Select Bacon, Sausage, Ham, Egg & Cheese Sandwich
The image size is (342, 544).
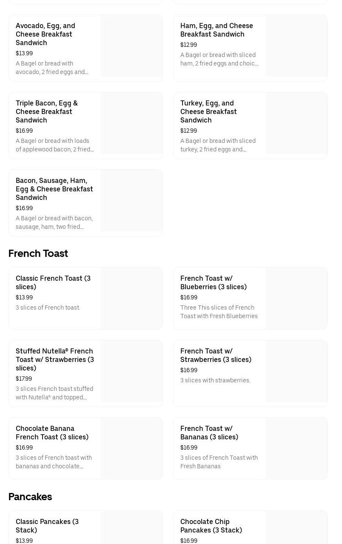tap(54, 189)
